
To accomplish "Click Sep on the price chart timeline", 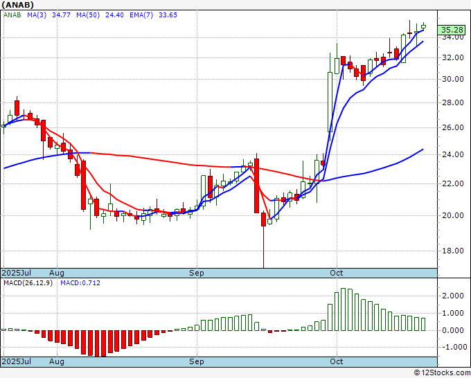I will [197, 273].
